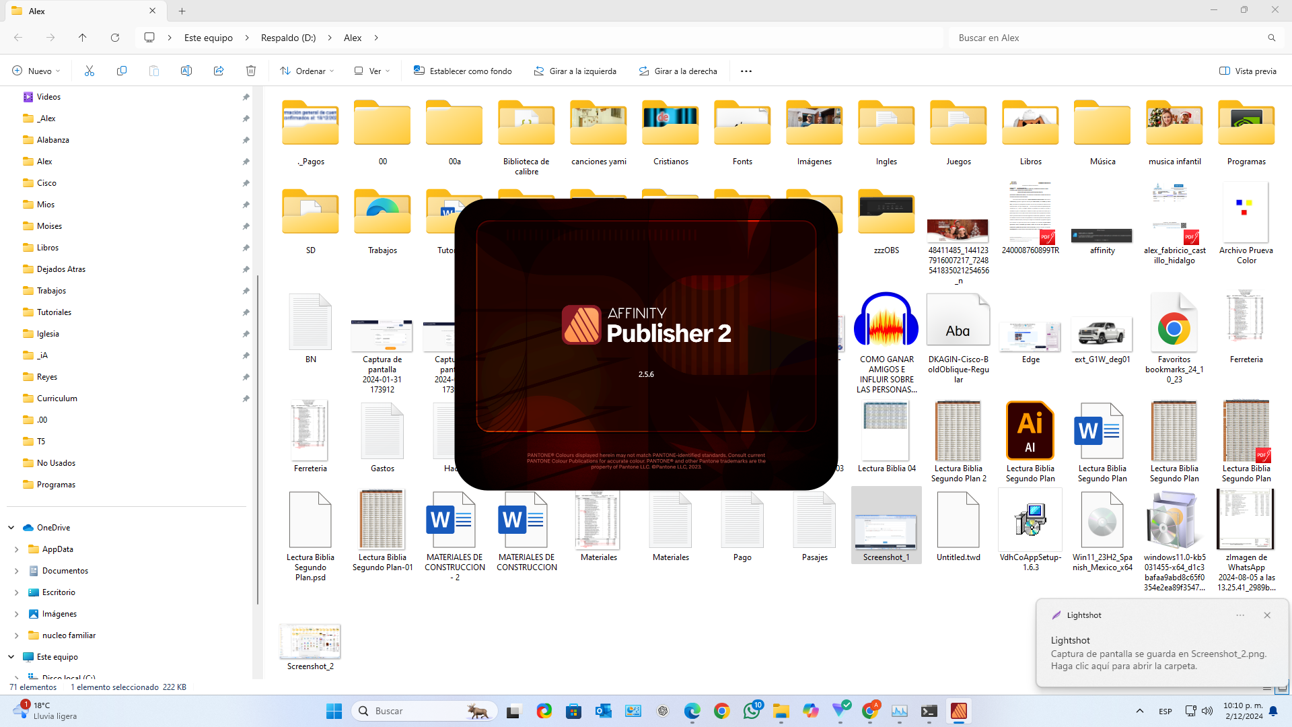This screenshot has height=727, width=1292.
Task: Open File Explorer icon in taskbar
Action: pyautogui.click(x=781, y=711)
